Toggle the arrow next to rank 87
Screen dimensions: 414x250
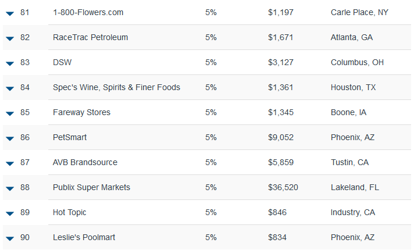point(10,164)
